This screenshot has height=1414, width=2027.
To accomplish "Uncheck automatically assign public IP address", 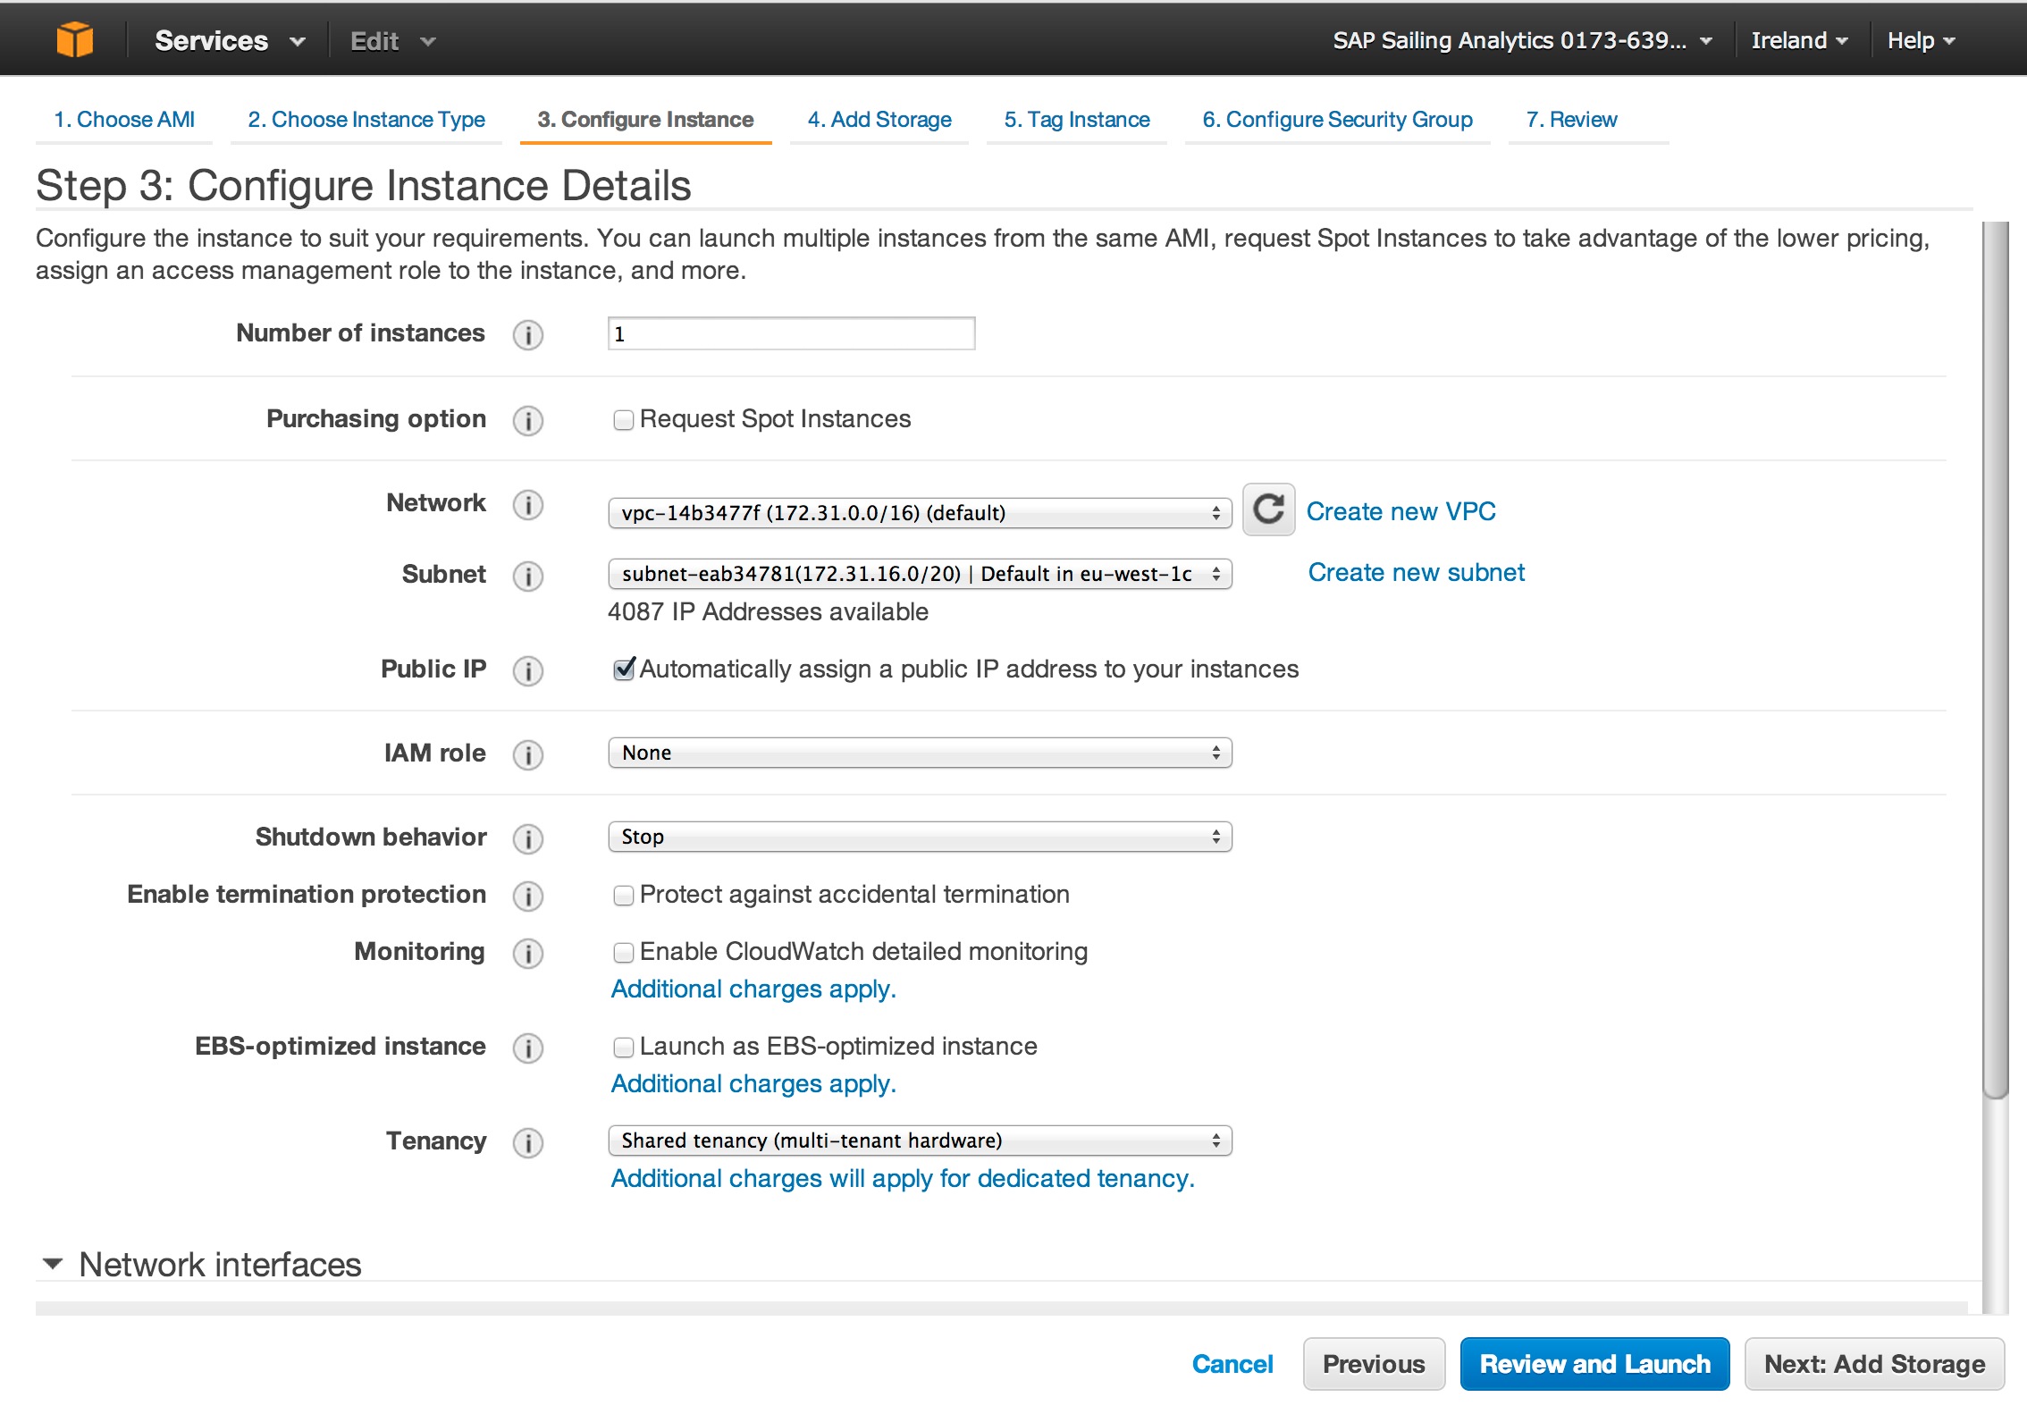I will pyautogui.click(x=624, y=669).
